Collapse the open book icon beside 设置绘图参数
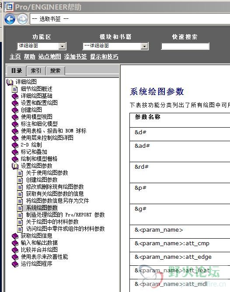The image size is (230, 292). pos(15,166)
